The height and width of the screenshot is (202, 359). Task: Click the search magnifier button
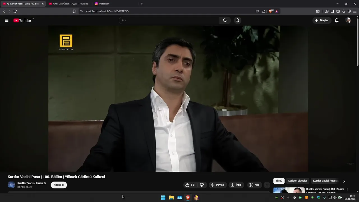pos(225,20)
